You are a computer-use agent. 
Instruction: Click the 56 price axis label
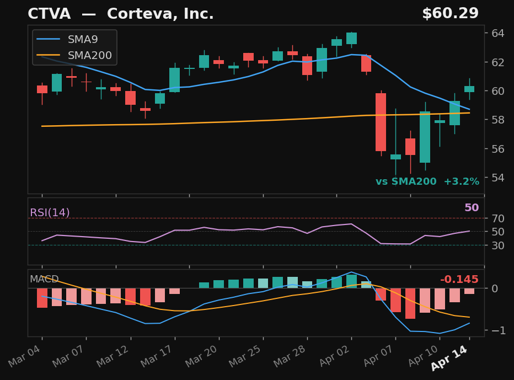coord(497,148)
